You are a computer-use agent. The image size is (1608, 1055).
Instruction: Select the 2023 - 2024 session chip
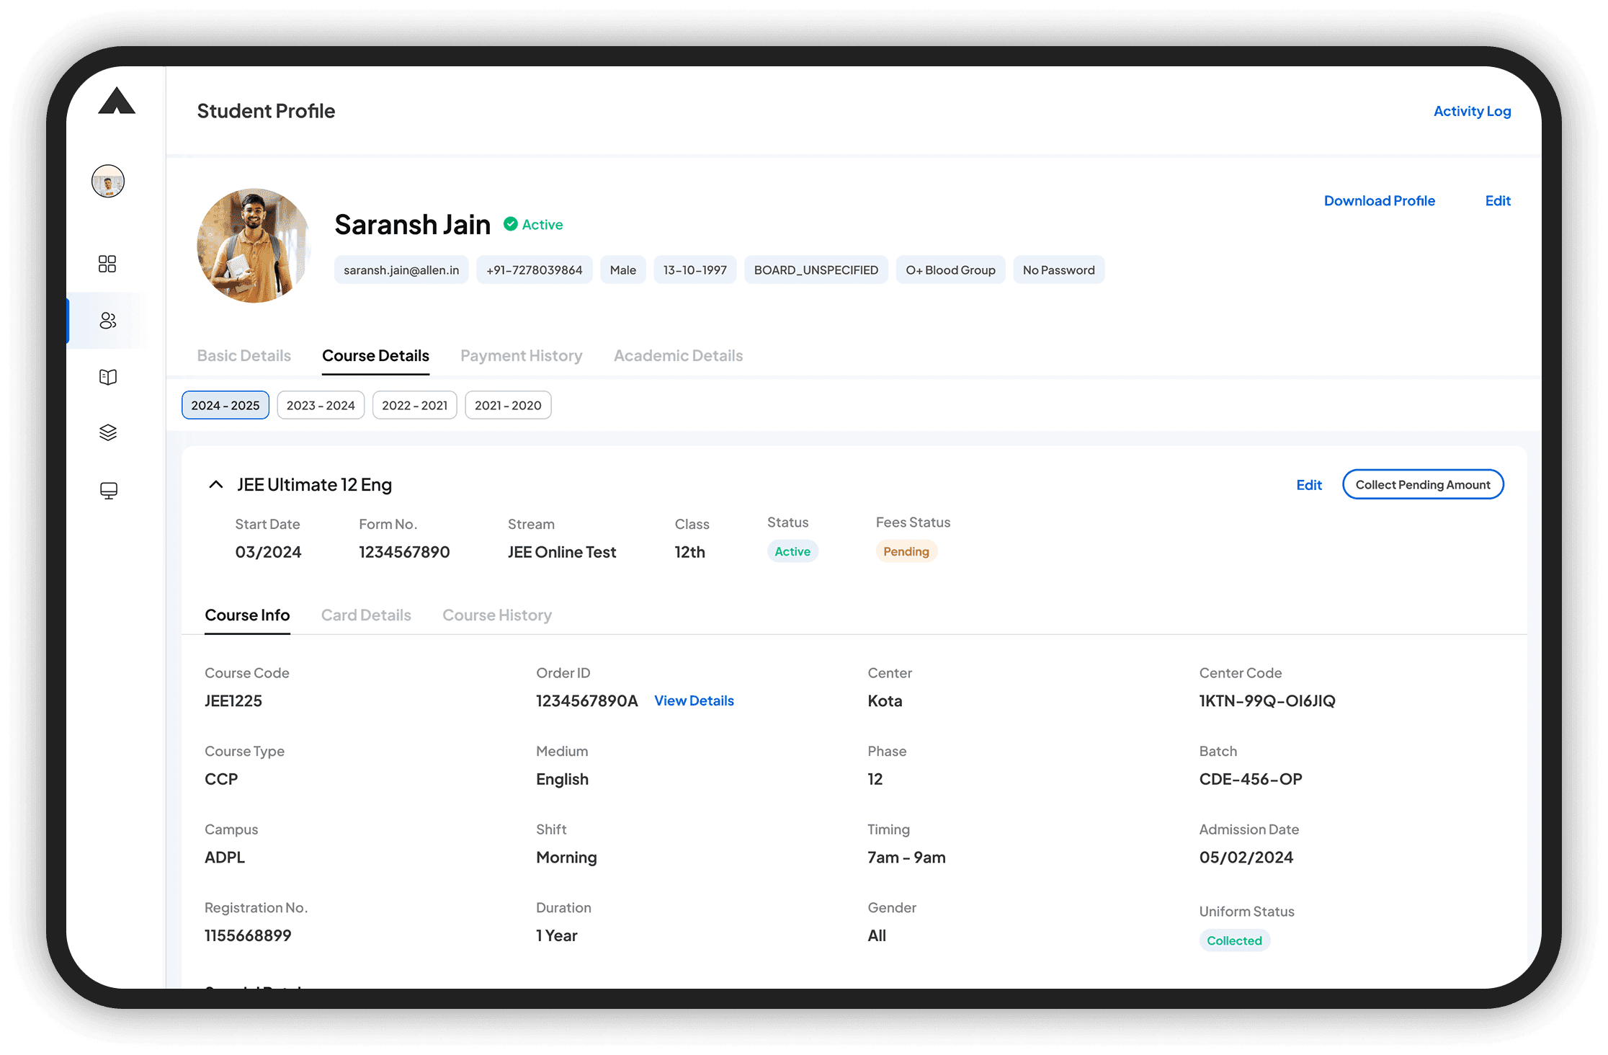point(321,405)
